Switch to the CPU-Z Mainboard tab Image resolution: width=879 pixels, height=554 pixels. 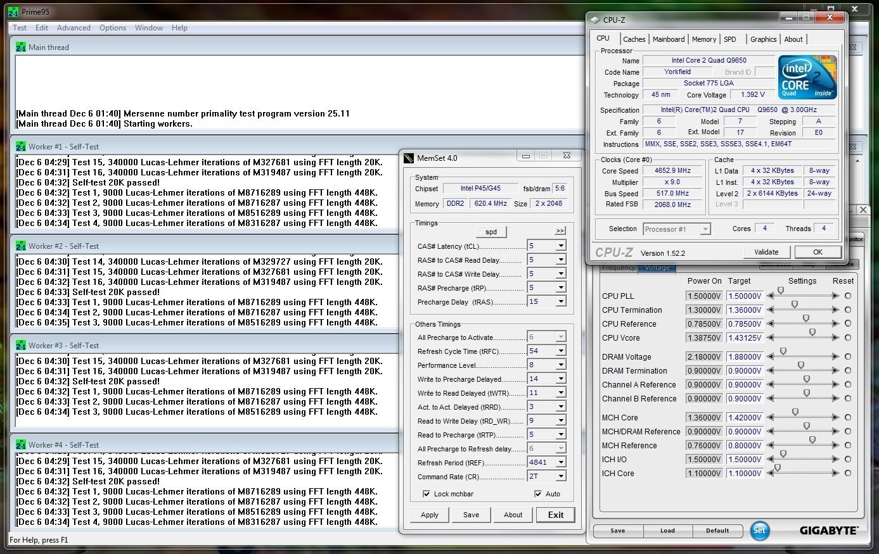coord(669,39)
